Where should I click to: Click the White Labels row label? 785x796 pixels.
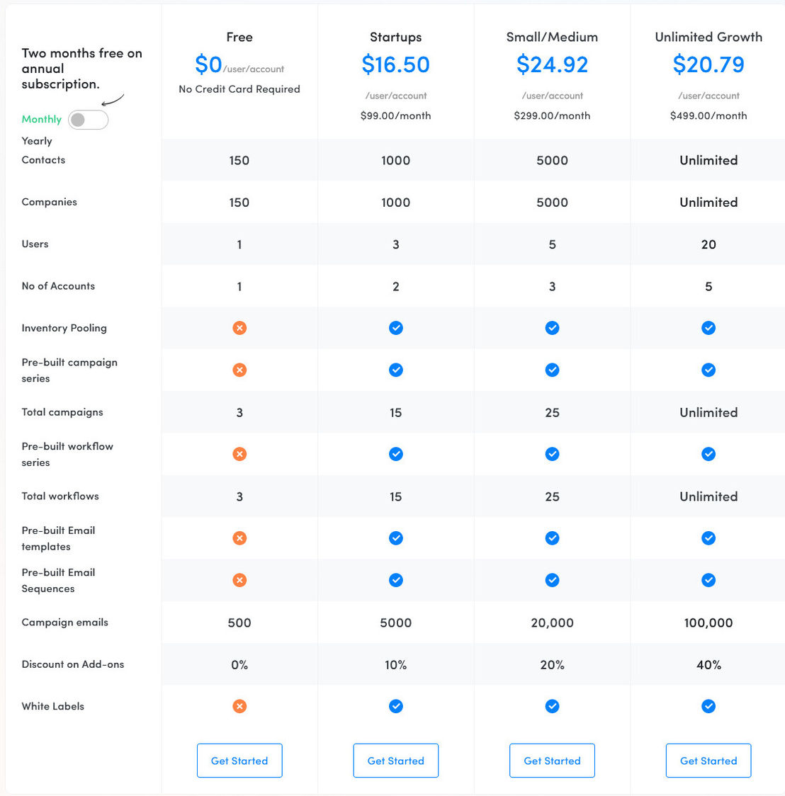click(x=53, y=707)
